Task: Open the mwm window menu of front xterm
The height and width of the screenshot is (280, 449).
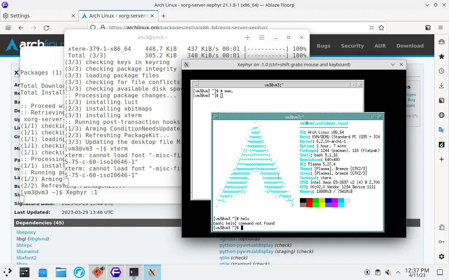Action: tap(216, 117)
